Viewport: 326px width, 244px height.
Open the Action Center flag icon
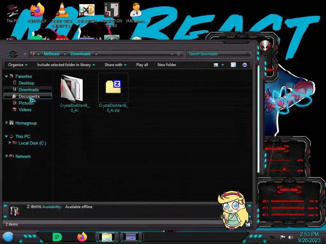[x=283, y=237]
